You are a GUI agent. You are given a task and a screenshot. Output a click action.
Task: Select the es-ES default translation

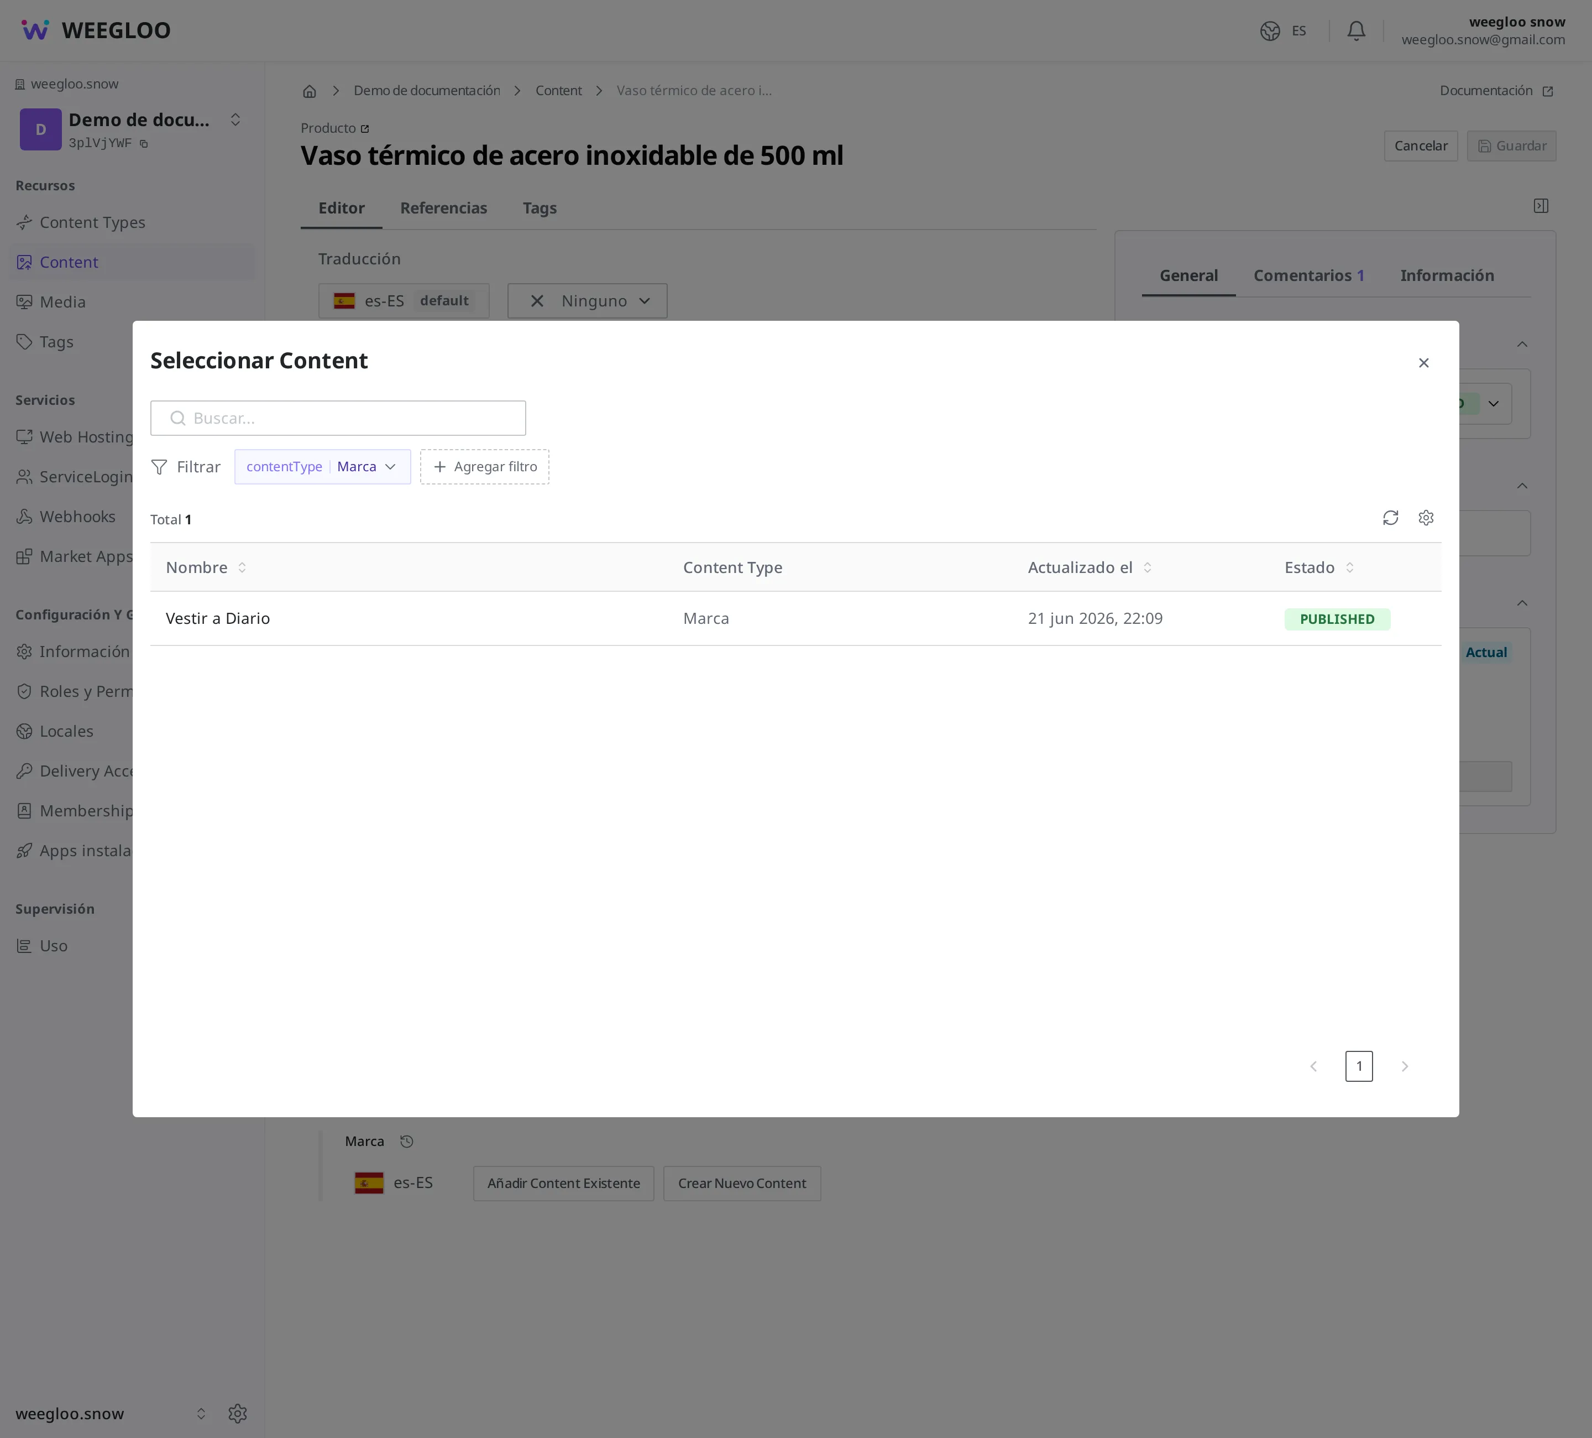[x=404, y=301]
